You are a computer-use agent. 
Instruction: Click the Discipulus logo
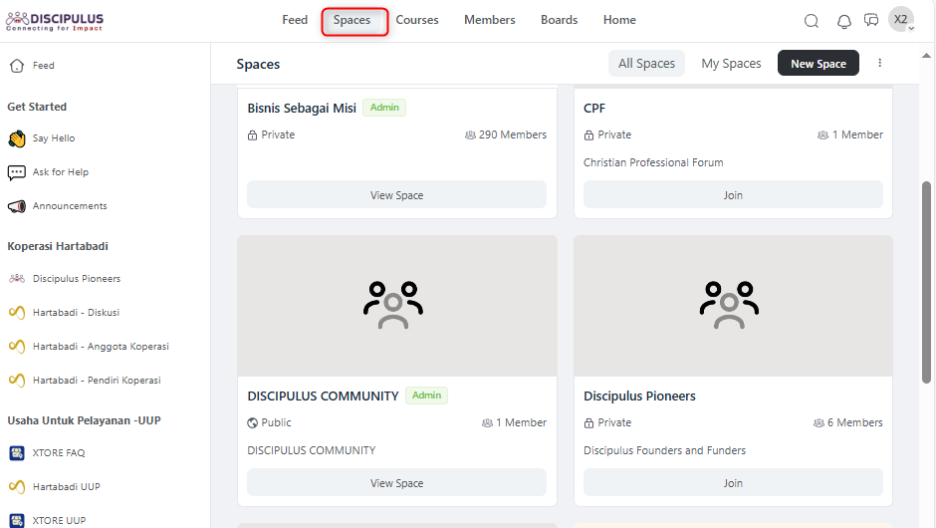55,21
